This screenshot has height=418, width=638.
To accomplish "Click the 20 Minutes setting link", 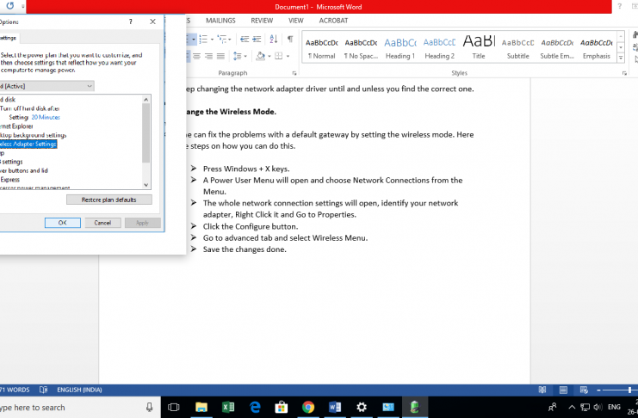I will [46, 117].
